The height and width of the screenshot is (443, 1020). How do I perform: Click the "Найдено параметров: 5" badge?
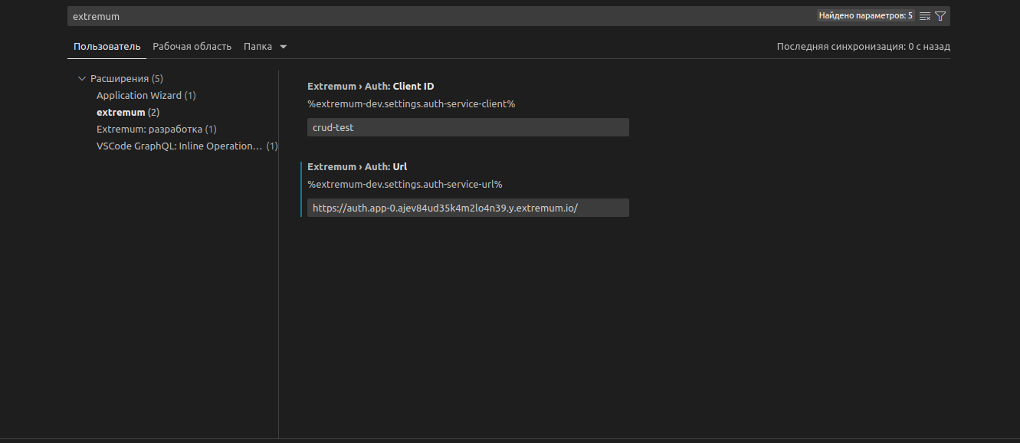pos(866,15)
